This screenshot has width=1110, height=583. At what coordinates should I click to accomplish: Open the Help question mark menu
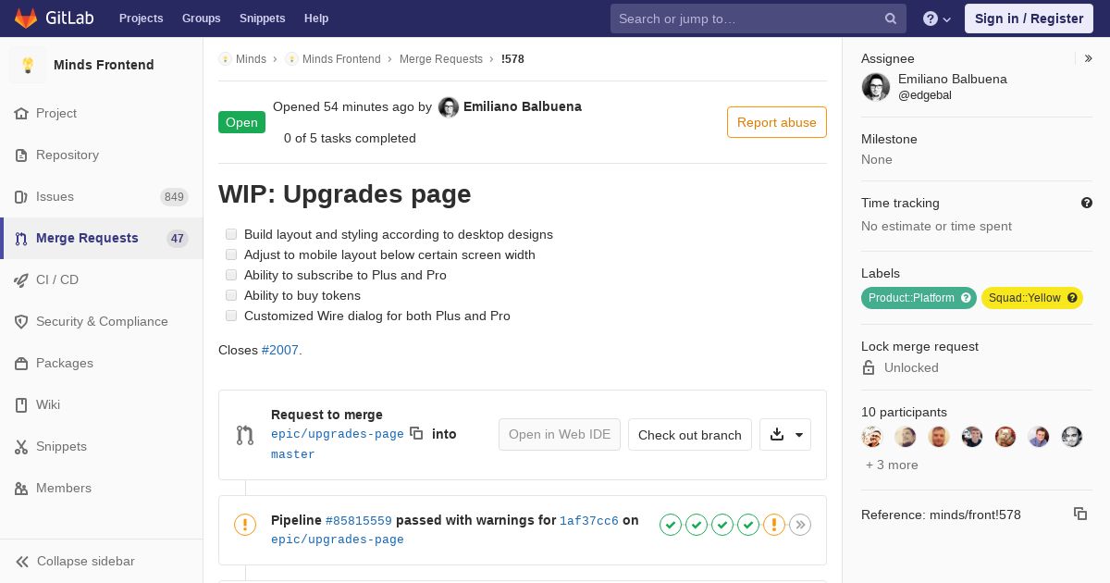pos(937,19)
